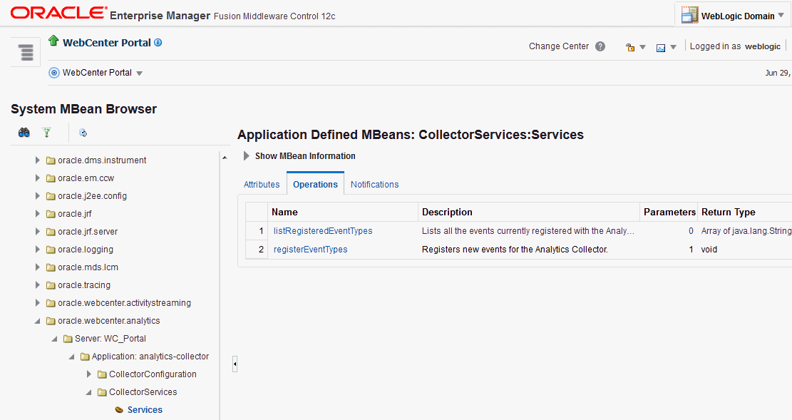Viewport: 792px width, 420px height.
Task: Refresh the MBean tree using the refresh icon
Action: [x=83, y=133]
